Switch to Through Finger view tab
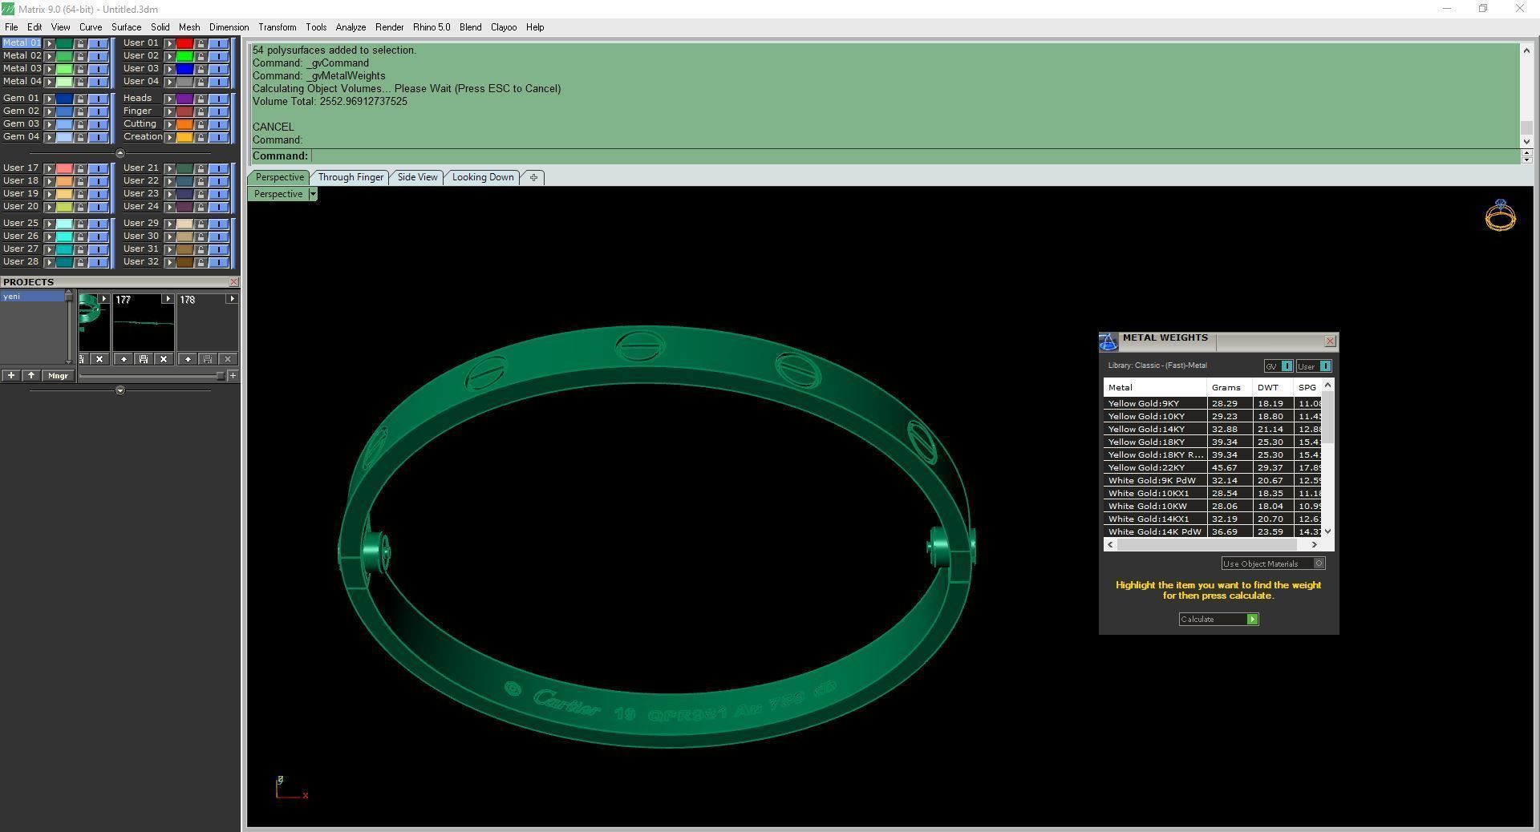The image size is (1540, 832). [351, 177]
